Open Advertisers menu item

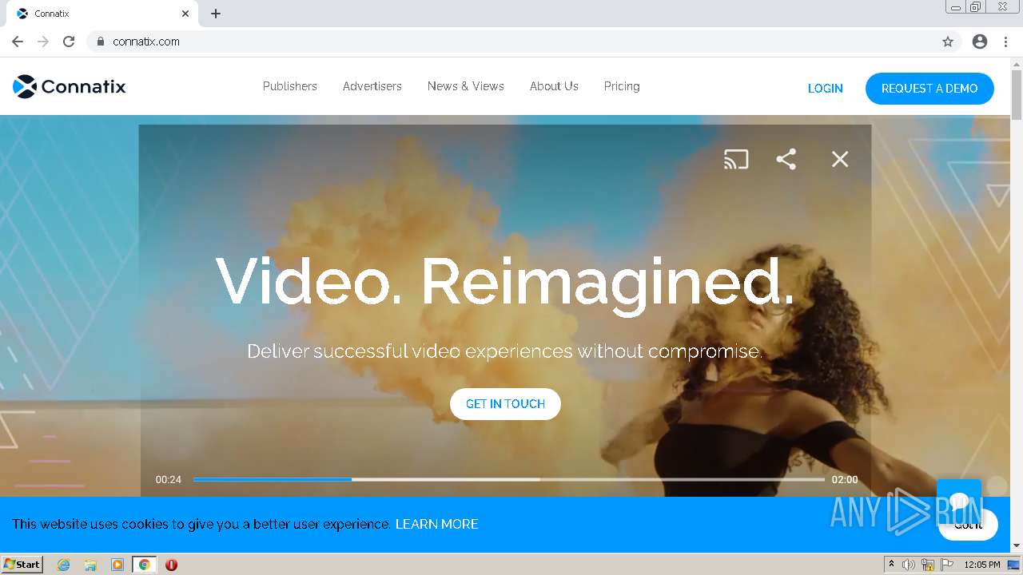pyautogui.click(x=372, y=86)
